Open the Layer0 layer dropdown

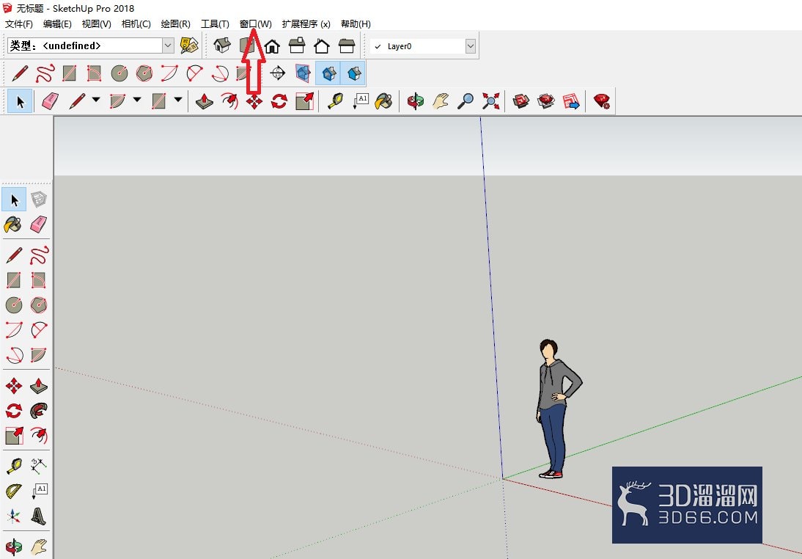point(471,46)
